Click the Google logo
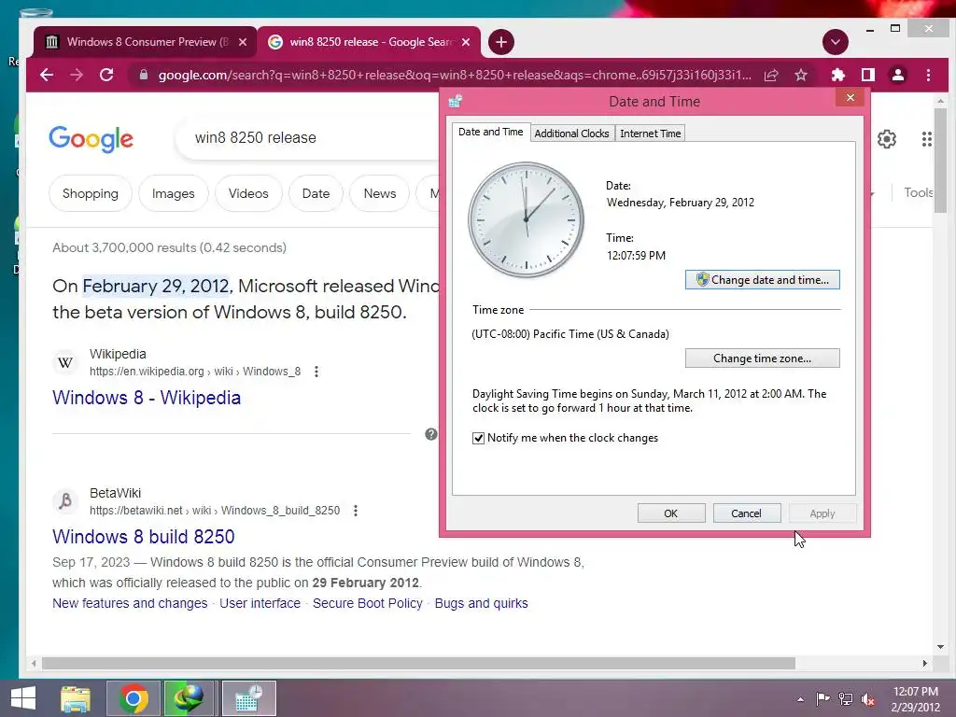Screen dimensions: 956x717 tap(91, 139)
